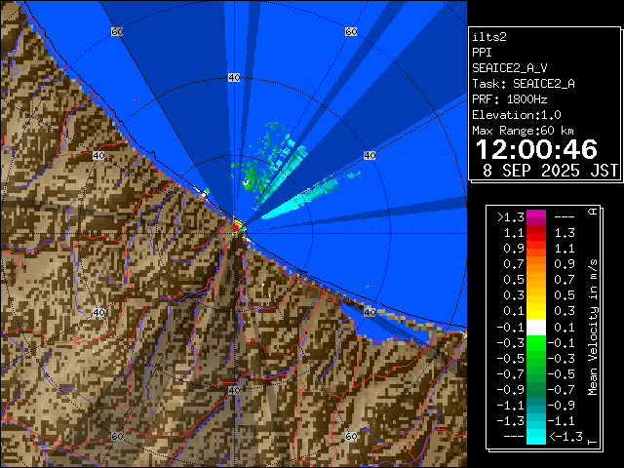The image size is (624, 468).
Task: Select the yellow 0.1 to 0.3 swatch
Action: coord(535,312)
